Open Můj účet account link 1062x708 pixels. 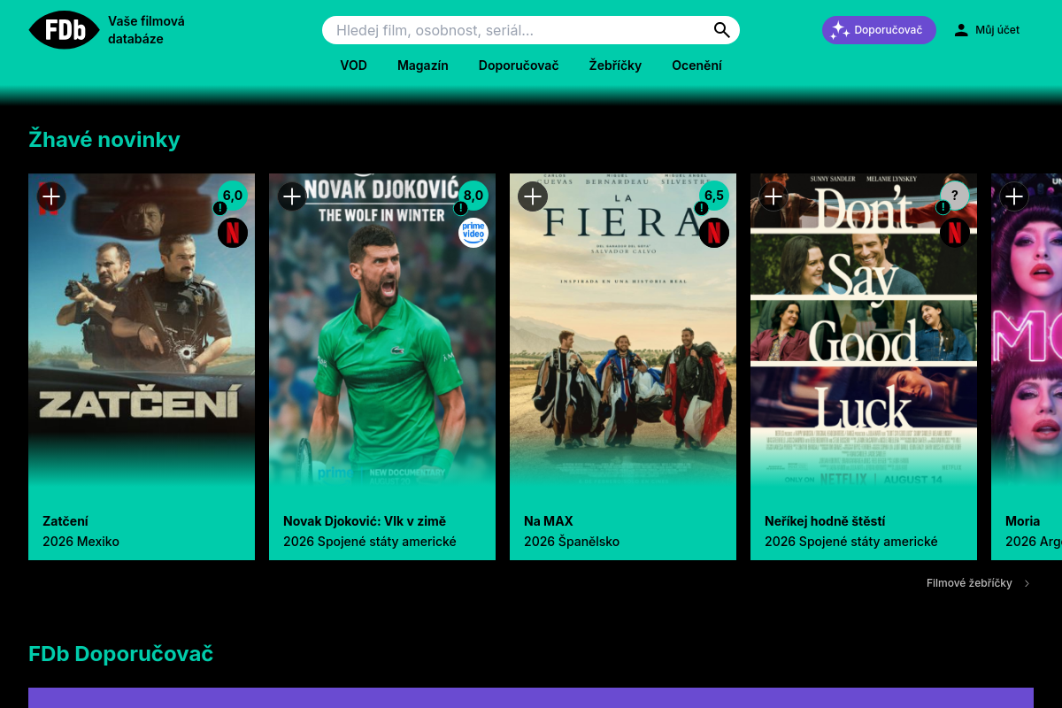(987, 30)
